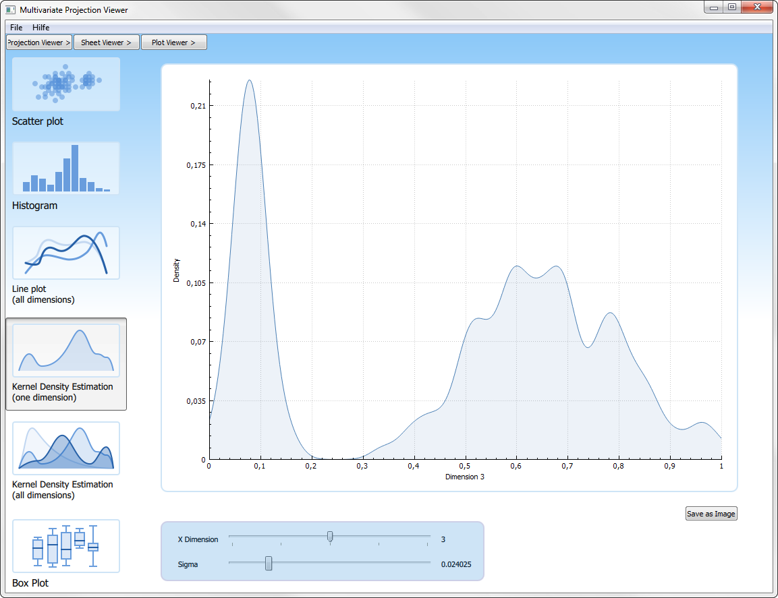The image size is (778, 598).
Task: Maximize the Multivariate Projection Viewer window
Action: (x=731, y=7)
